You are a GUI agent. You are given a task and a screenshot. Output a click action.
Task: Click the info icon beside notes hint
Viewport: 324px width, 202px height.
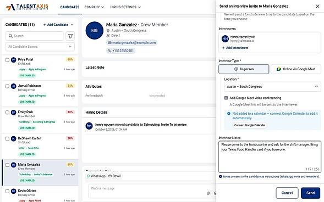(221, 177)
